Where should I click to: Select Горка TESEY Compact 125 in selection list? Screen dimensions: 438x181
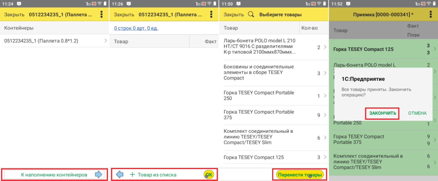pos(274,157)
